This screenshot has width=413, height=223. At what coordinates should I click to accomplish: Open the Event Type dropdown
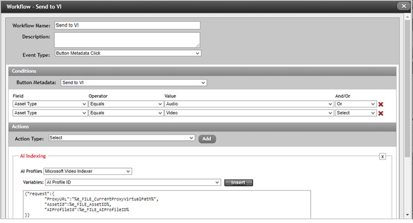(x=128, y=53)
